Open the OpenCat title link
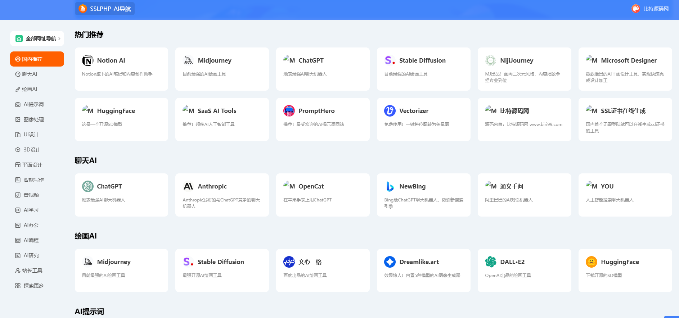This screenshot has width=679, height=318. point(311,186)
